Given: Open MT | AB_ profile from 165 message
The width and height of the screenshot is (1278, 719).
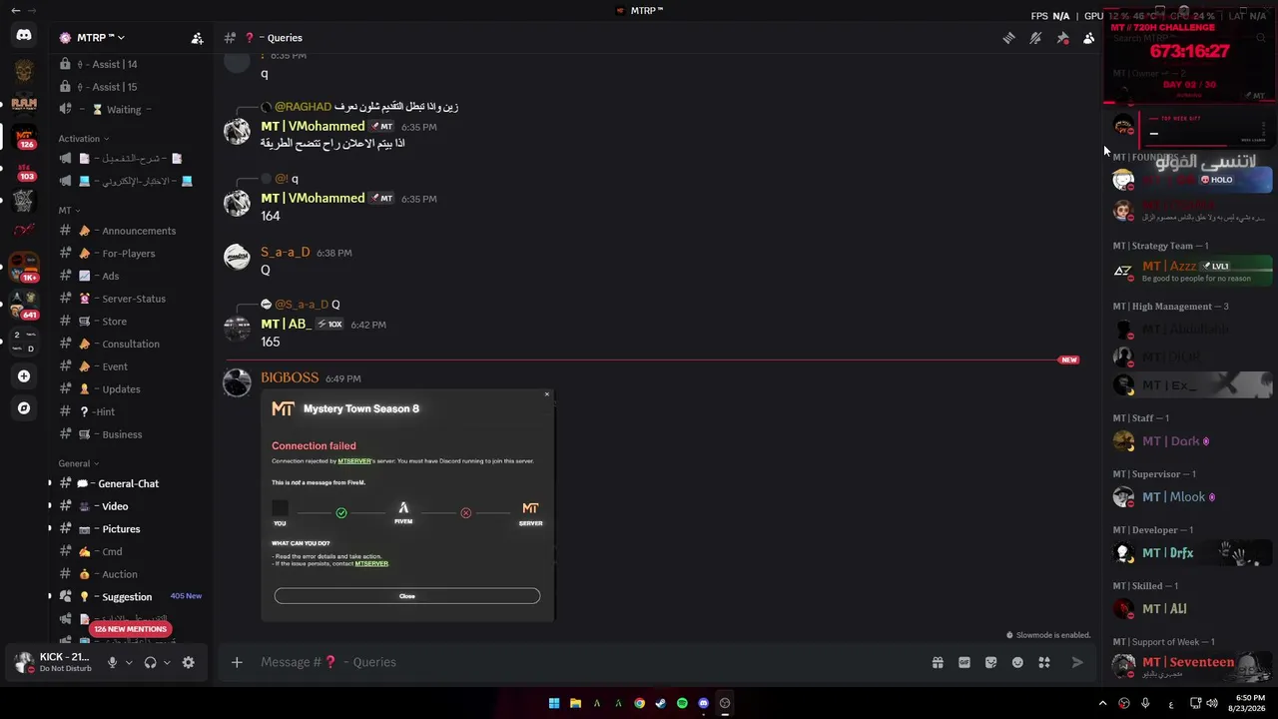Looking at the screenshot, I should (286, 324).
